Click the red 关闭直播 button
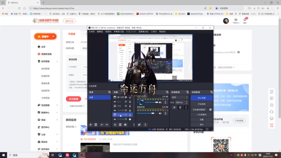Screen dimensions: 281x158 [73, 99]
